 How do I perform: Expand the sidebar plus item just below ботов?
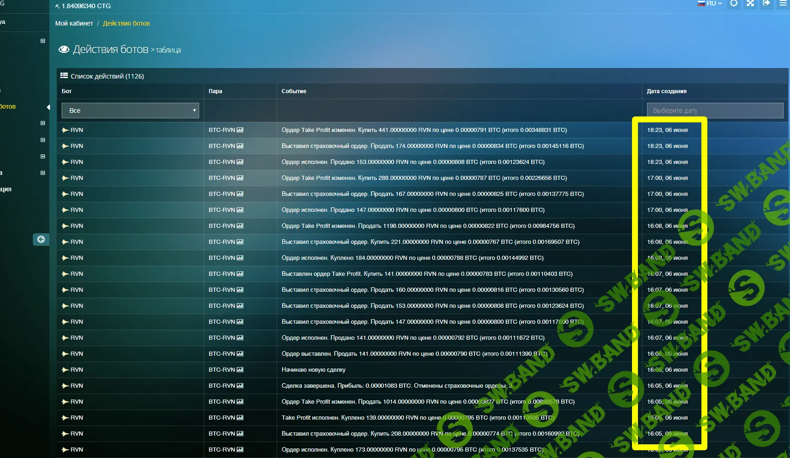tap(42, 123)
